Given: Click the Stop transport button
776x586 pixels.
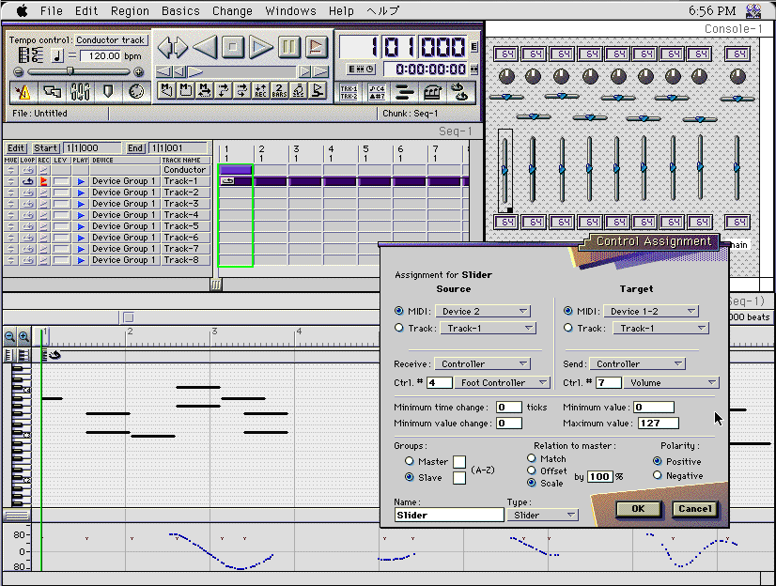Looking at the screenshot, I should 233,46.
